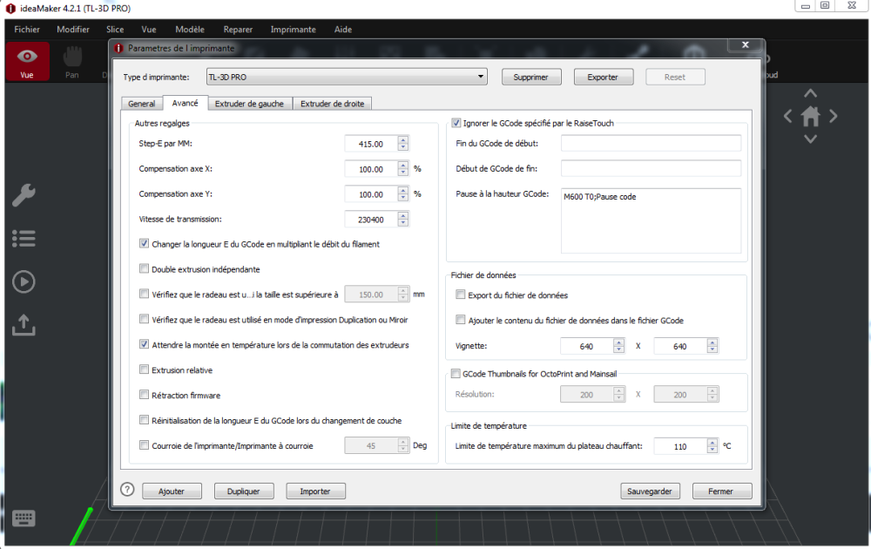Click the Dupliquer button

(243, 491)
